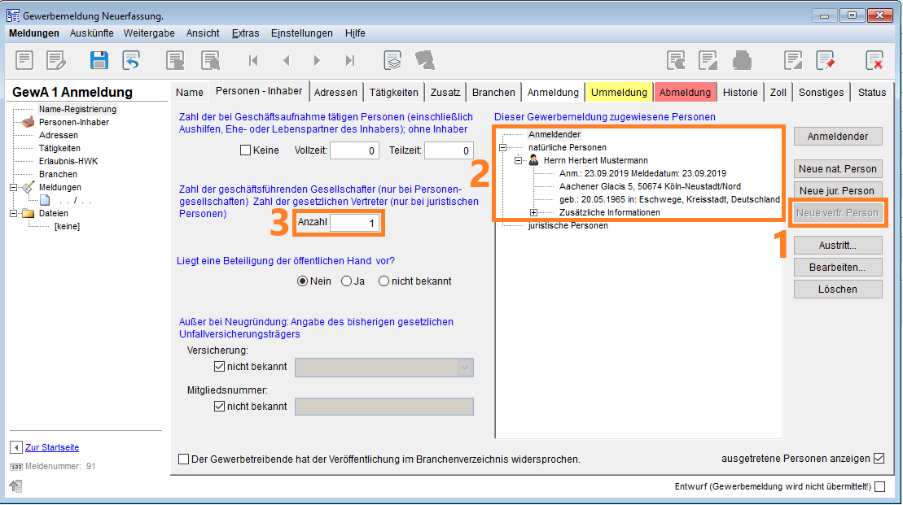
Task: Expand 'Zusätzliche Informationen' tree node
Action: pos(534,212)
